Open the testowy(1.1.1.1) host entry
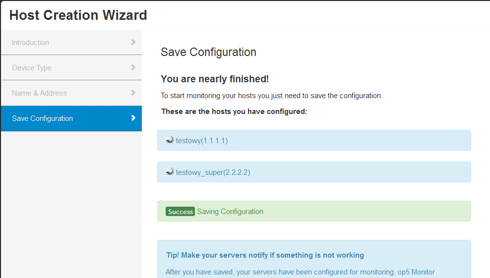This screenshot has height=278, width=490. click(x=202, y=141)
